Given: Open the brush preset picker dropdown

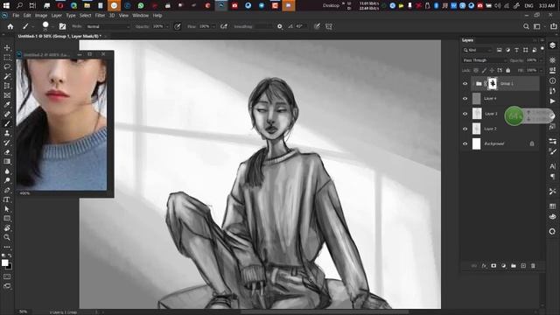Looking at the screenshot, I should pyautogui.click(x=52, y=26).
